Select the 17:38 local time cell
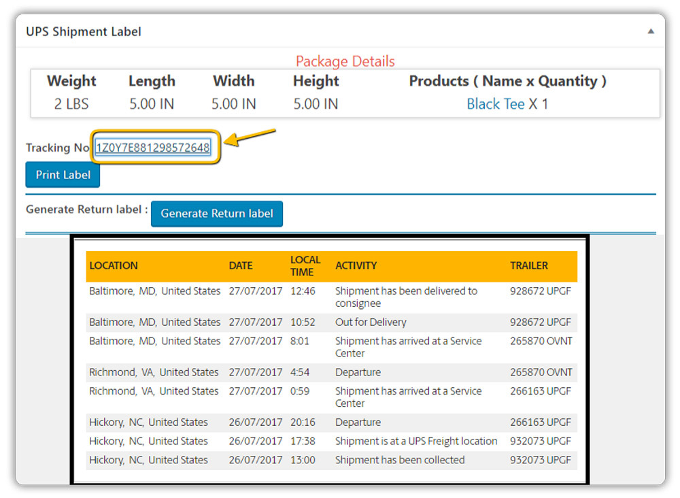The image size is (680, 498). (303, 441)
